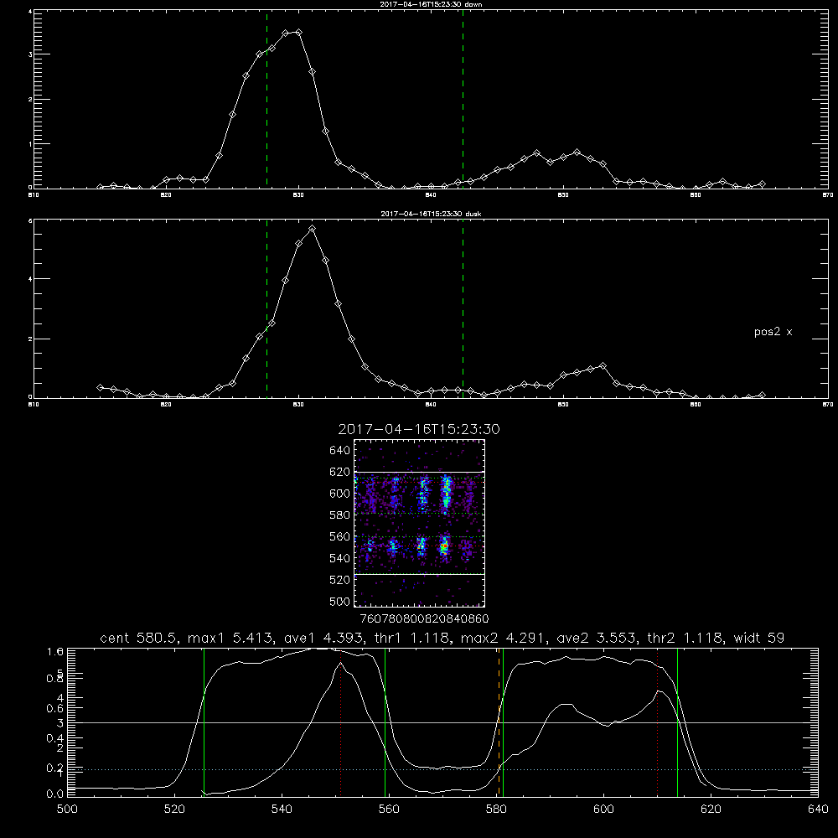Viewport: 838px width, 838px height.
Task: Click the spectral image y-axis label 560
Action: click(x=340, y=536)
